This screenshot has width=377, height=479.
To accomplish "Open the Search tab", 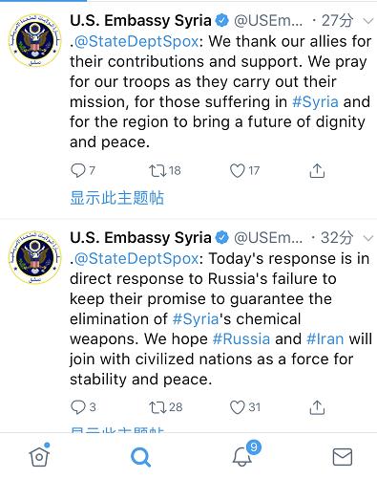I will pyautogui.click(x=140, y=457).
